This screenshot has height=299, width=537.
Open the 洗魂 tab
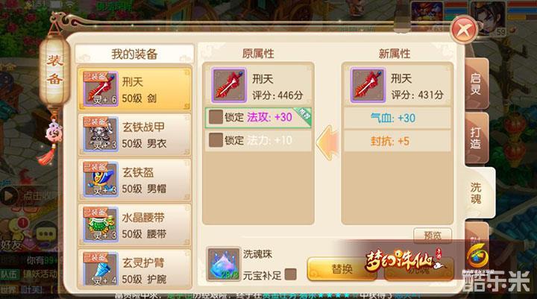tap(479, 193)
